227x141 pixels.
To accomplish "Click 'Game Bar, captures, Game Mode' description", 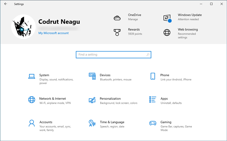I will (x=176, y=128).
